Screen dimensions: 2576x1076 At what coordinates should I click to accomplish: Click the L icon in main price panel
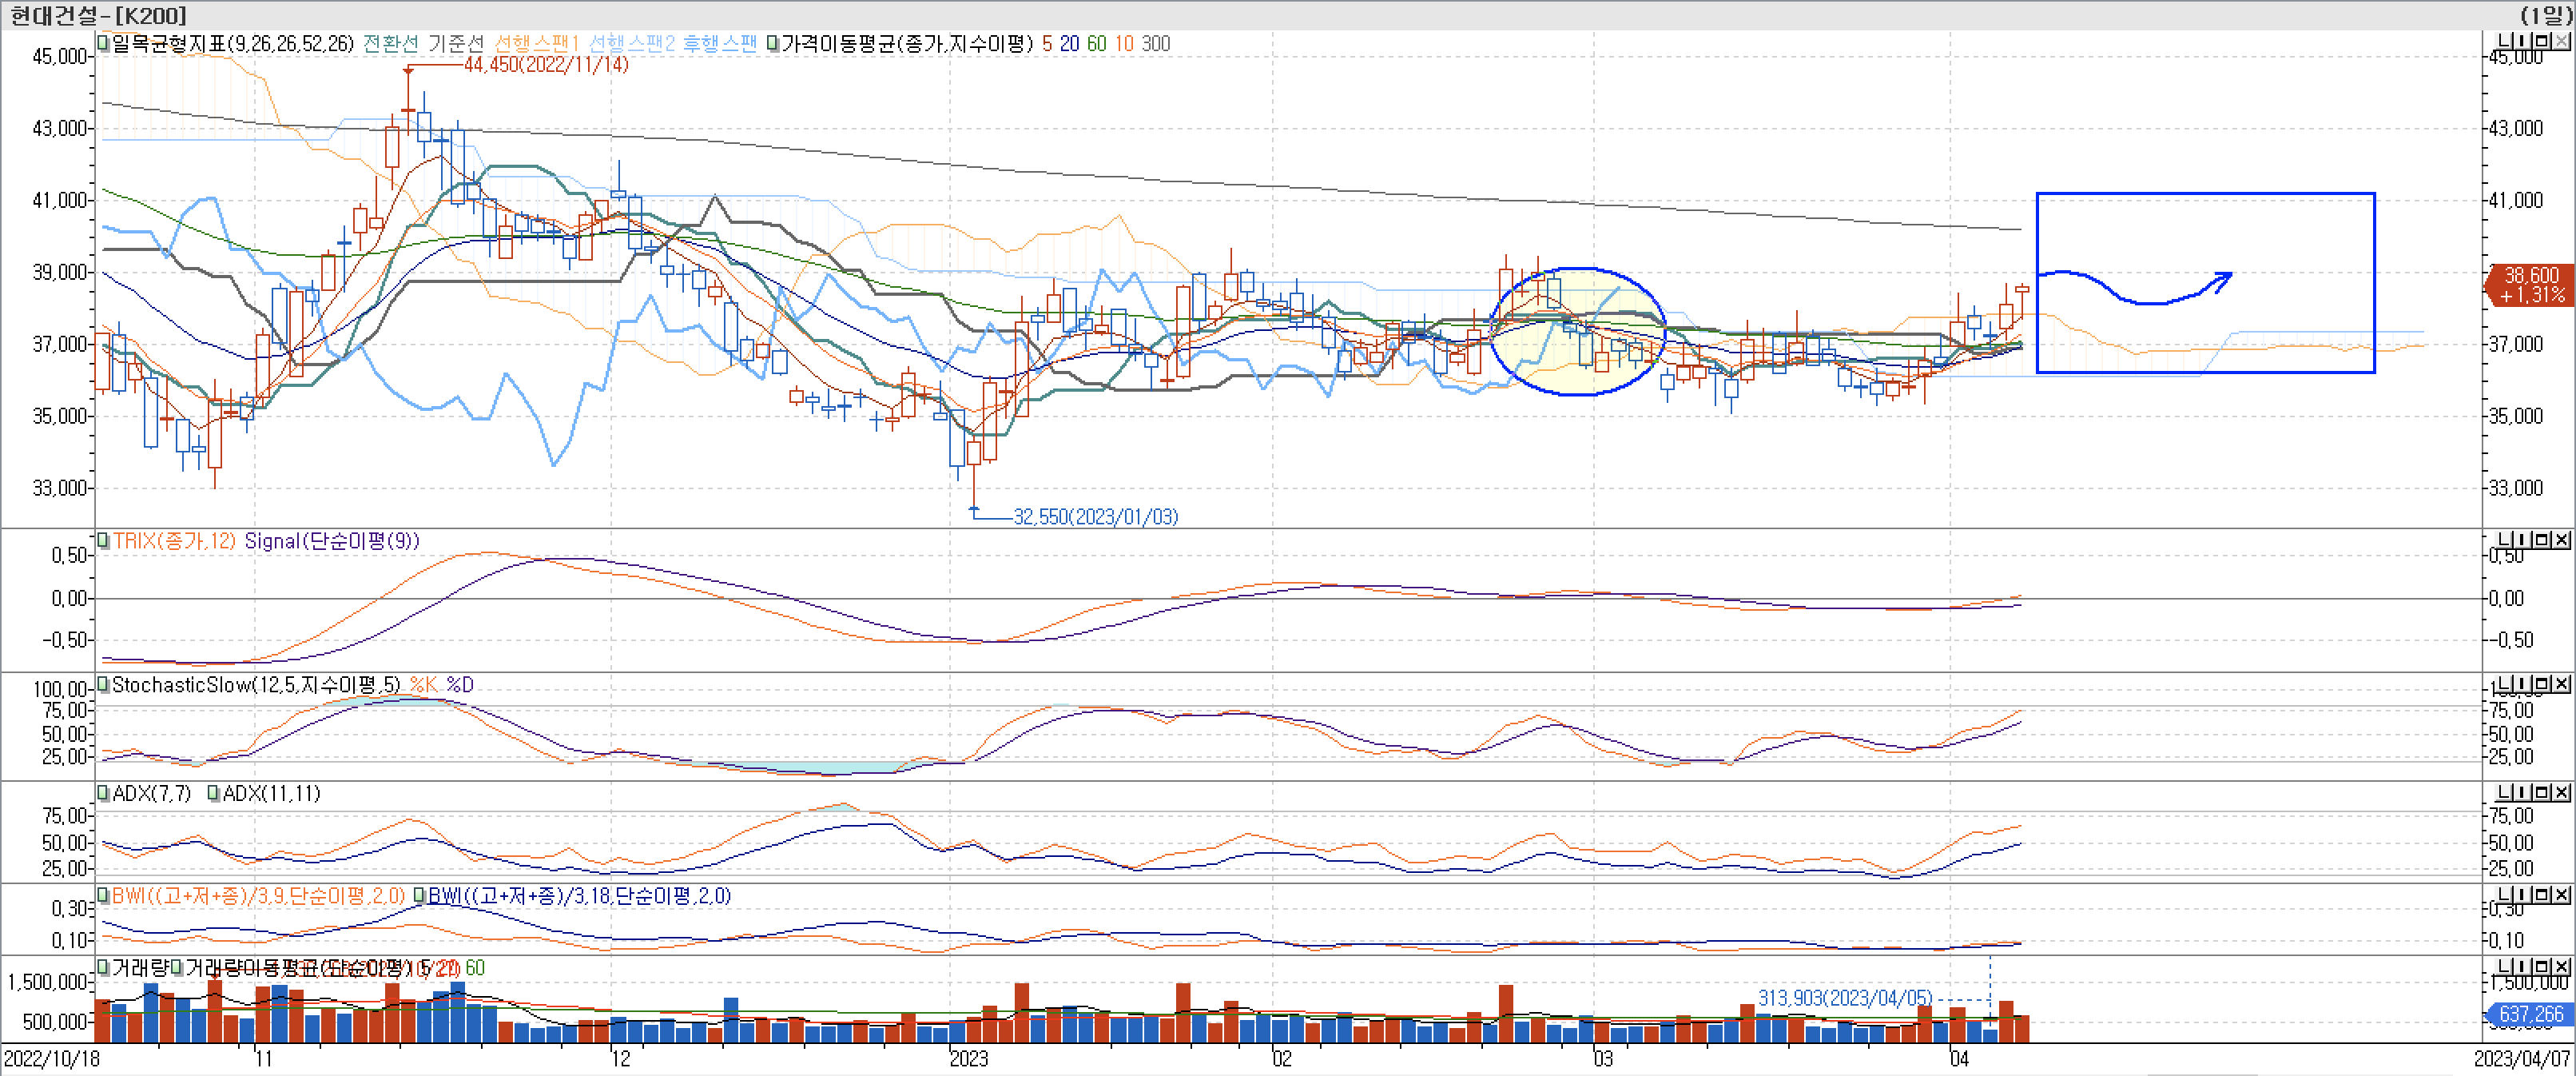(2505, 41)
